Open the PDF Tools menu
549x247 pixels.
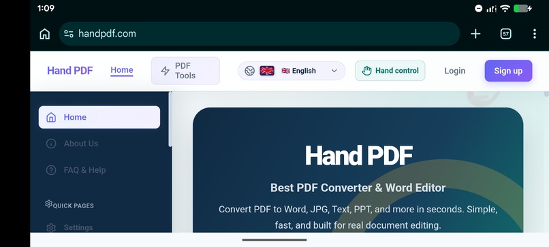(x=185, y=71)
